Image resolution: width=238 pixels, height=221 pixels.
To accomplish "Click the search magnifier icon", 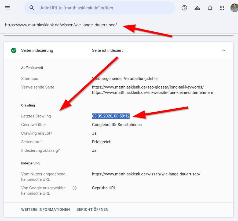I will click(x=32, y=8).
